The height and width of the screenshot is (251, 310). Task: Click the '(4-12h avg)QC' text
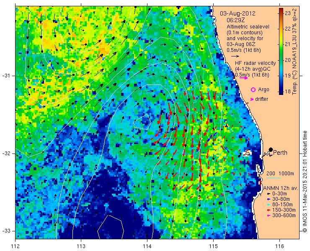click(253, 69)
